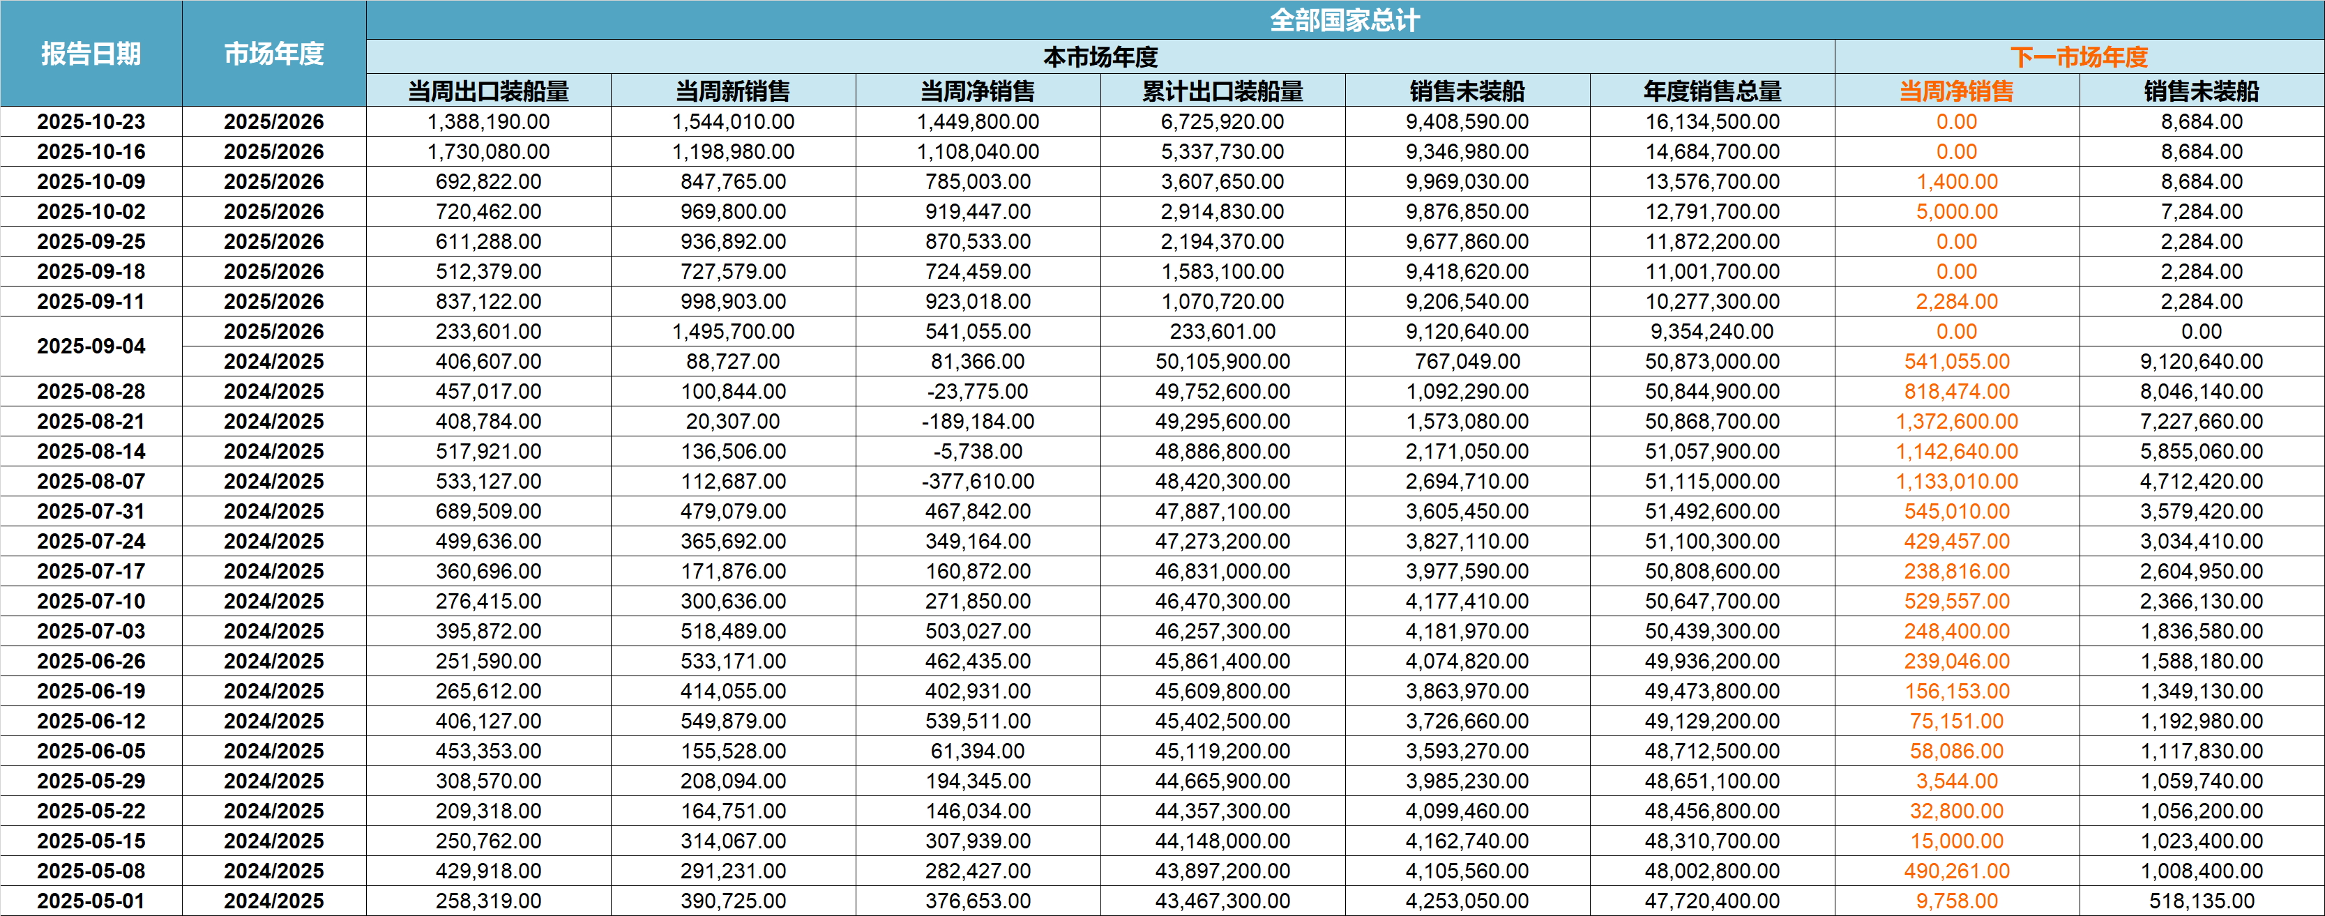Click the 市场年度 column header
Screen dimensions: 2325x916
pyautogui.click(x=273, y=54)
